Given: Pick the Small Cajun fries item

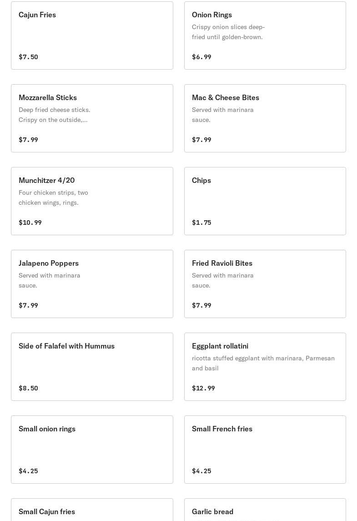Looking at the screenshot, I should [x=92, y=511].
